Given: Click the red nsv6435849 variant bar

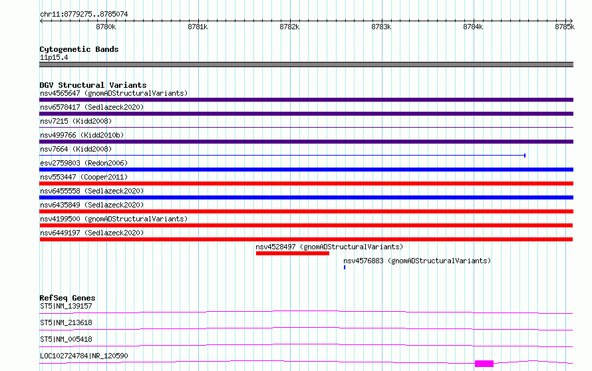Looking at the screenshot, I should (x=306, y=211).
